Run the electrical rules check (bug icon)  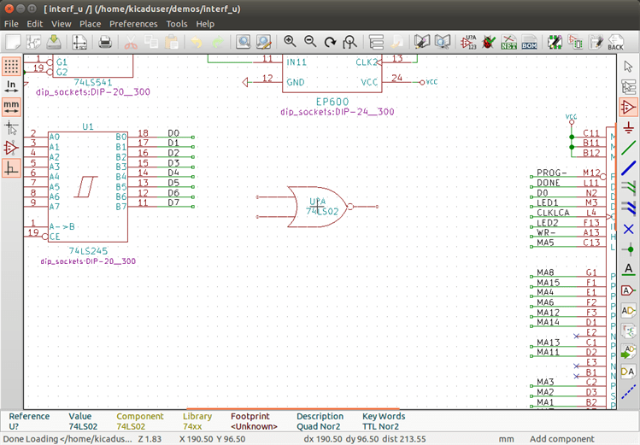point(489,41)
